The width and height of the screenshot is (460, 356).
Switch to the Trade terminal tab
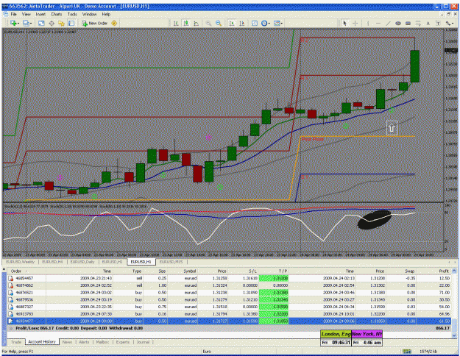point(16,342)
